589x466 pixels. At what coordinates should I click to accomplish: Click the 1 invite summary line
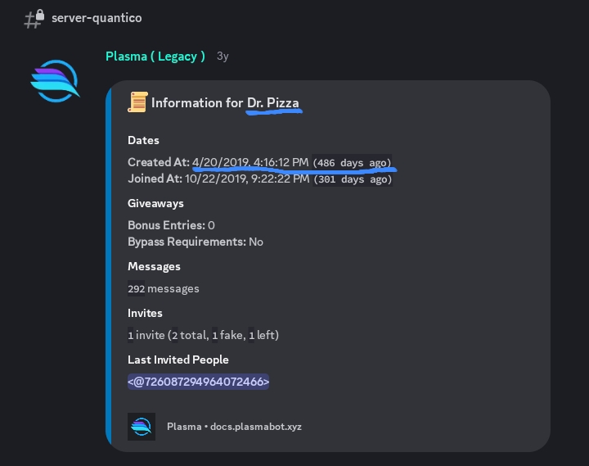203,335
